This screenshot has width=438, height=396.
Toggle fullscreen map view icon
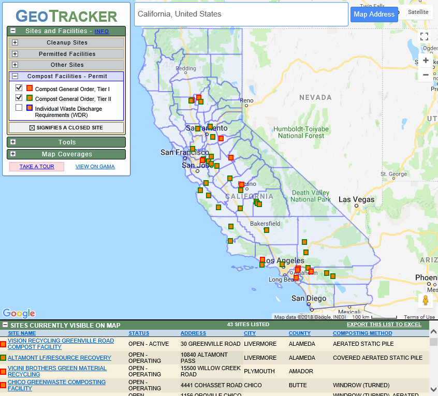pyautogui.click(x=424, y=36)
